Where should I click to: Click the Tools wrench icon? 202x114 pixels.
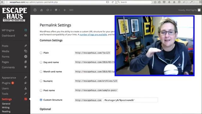[x=26, y=94]
